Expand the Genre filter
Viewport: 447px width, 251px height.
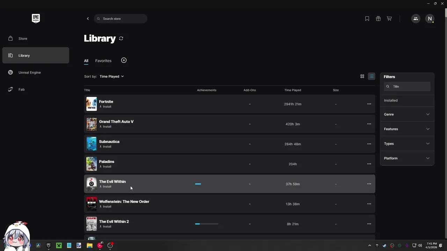click(407, 114)
